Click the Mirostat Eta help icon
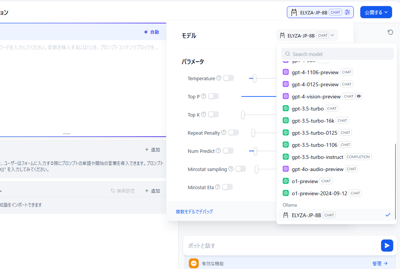The width and height of the screenshot is (400, 269). click(218, 187)
